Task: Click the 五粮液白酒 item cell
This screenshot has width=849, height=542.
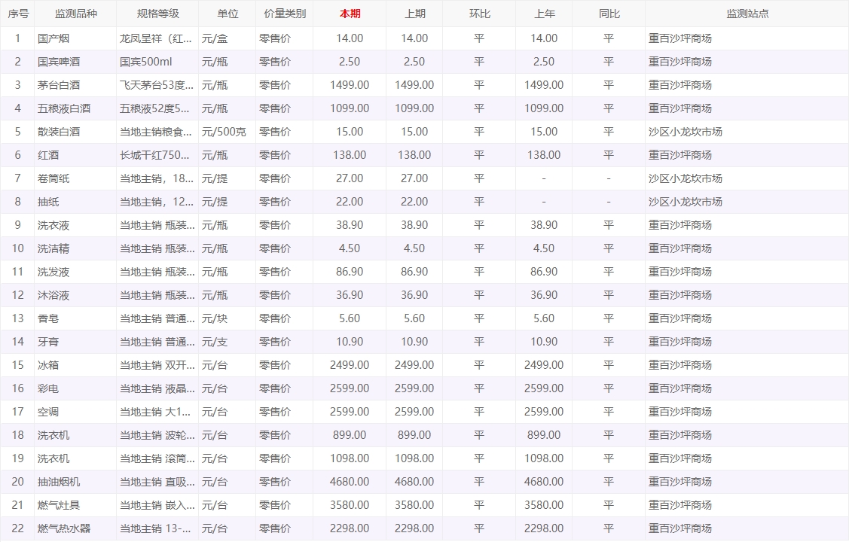Action: [64, 108]
